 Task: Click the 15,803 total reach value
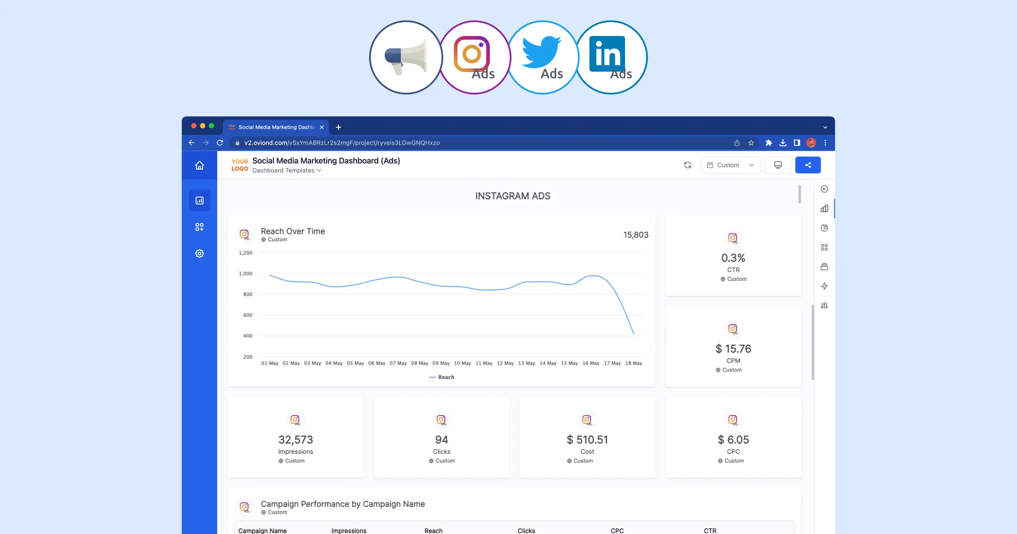(x=636, y=235)
